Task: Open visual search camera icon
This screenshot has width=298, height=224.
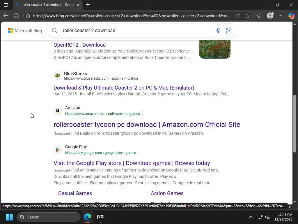Action: 229,30
